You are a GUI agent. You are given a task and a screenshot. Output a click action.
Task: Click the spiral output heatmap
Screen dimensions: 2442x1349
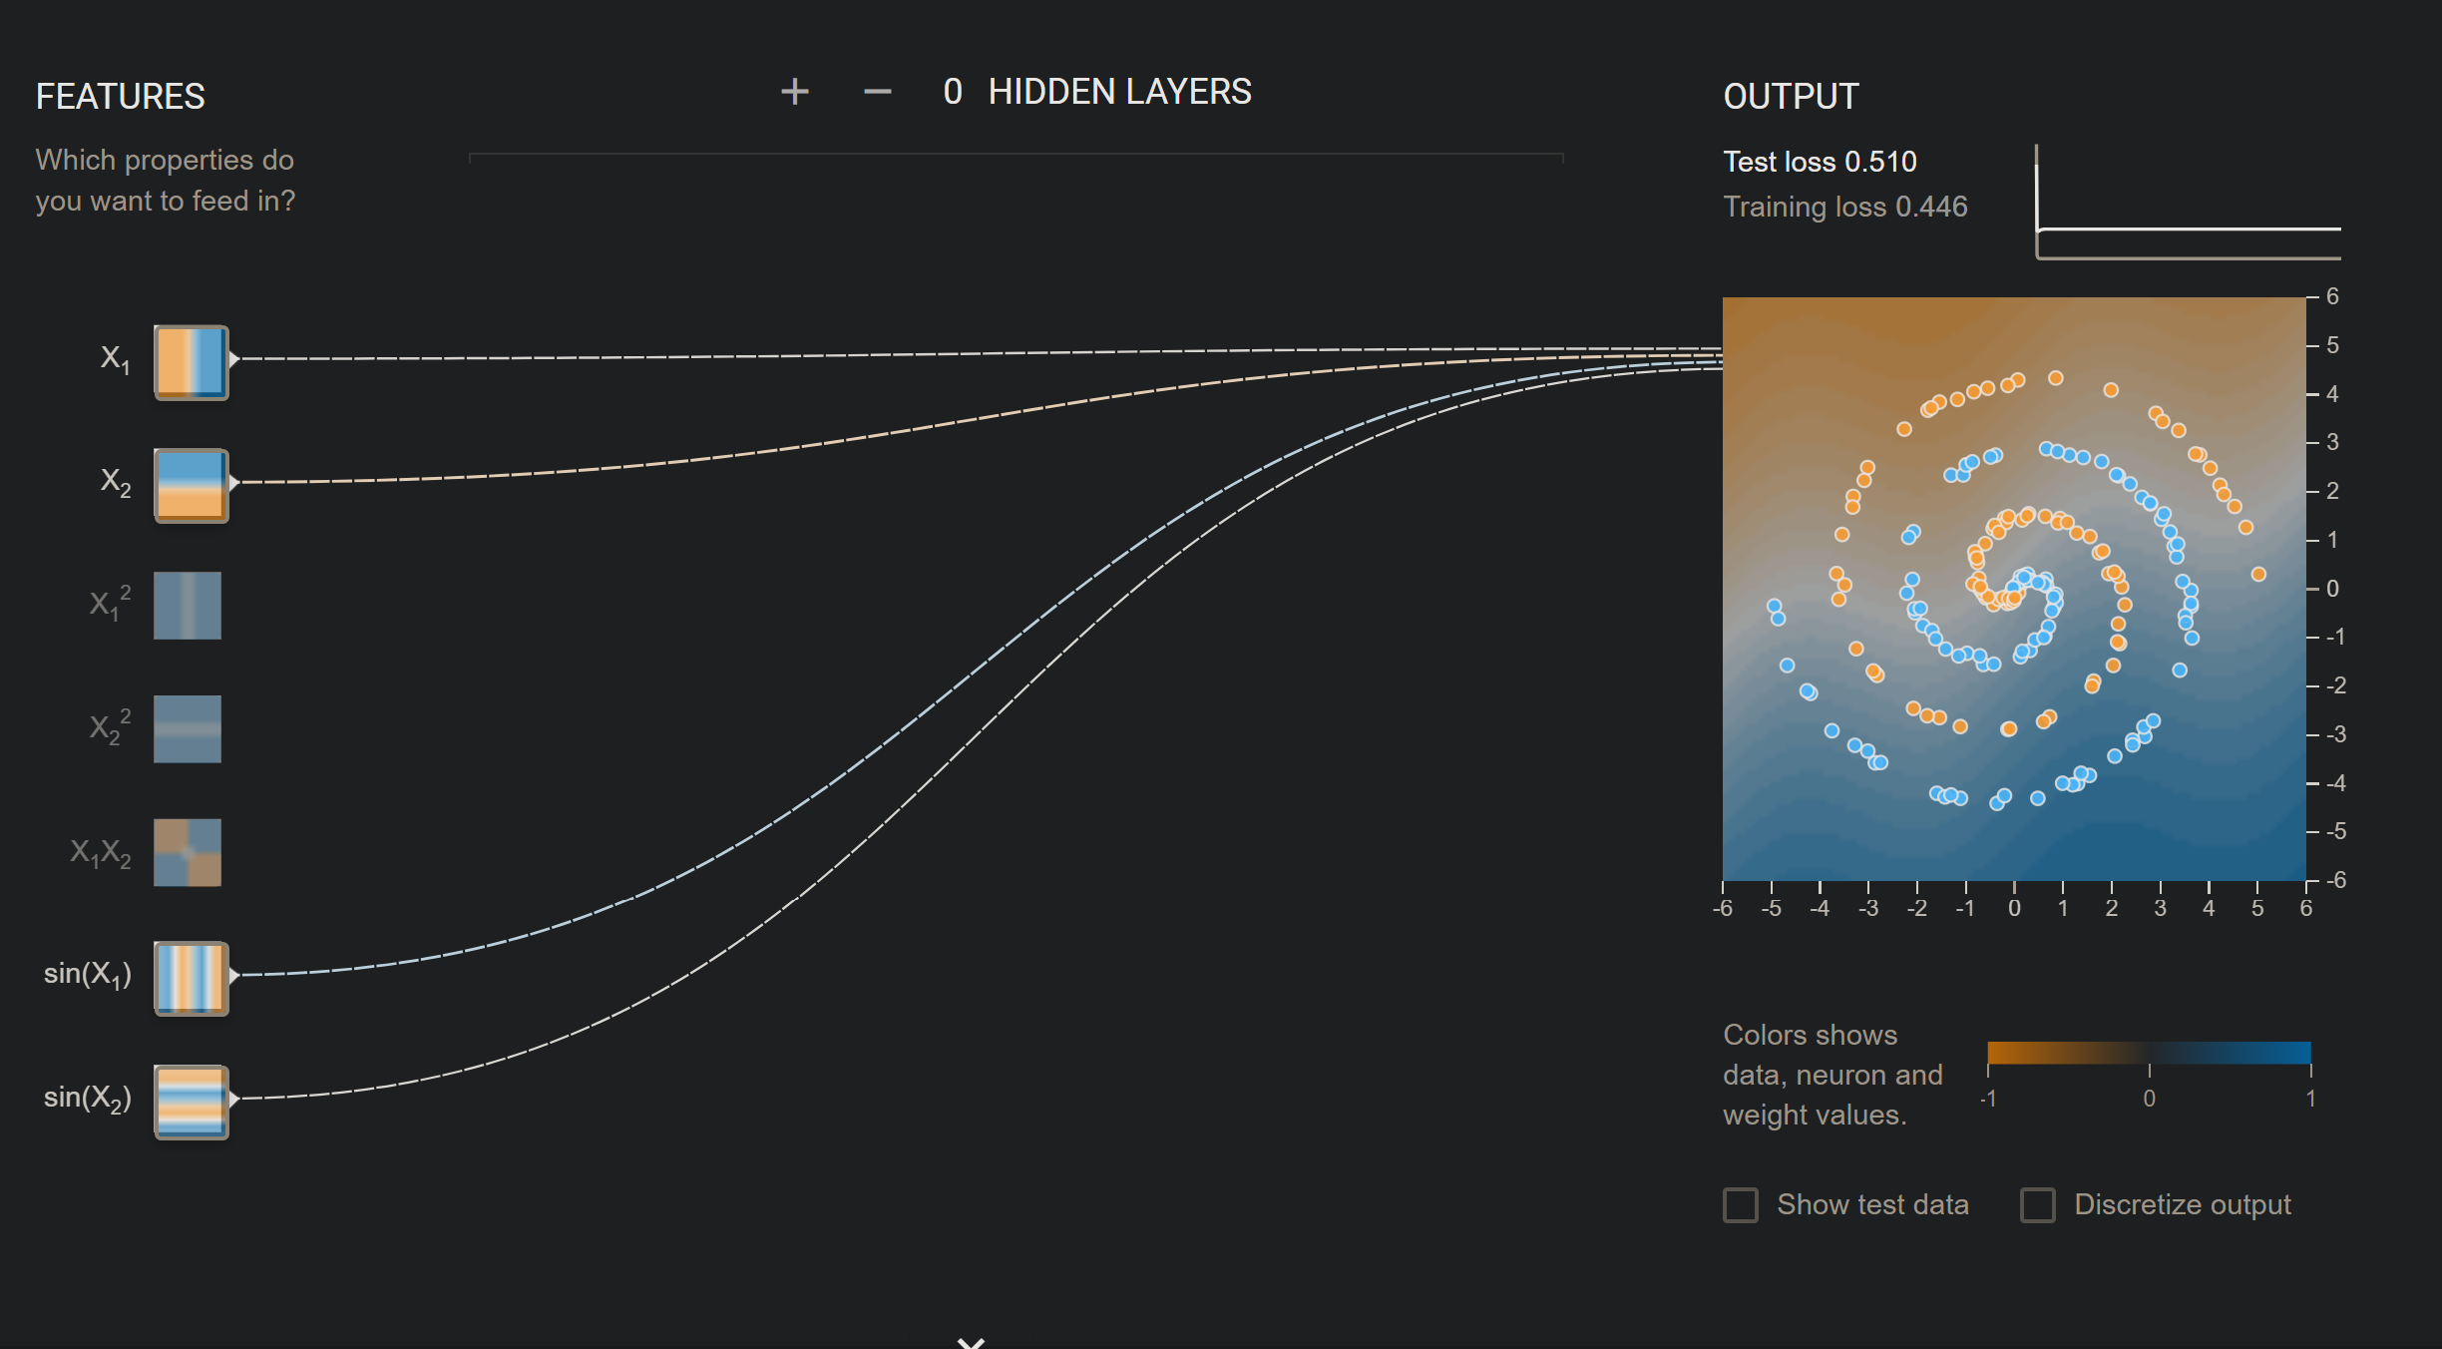pos(2014,589)
